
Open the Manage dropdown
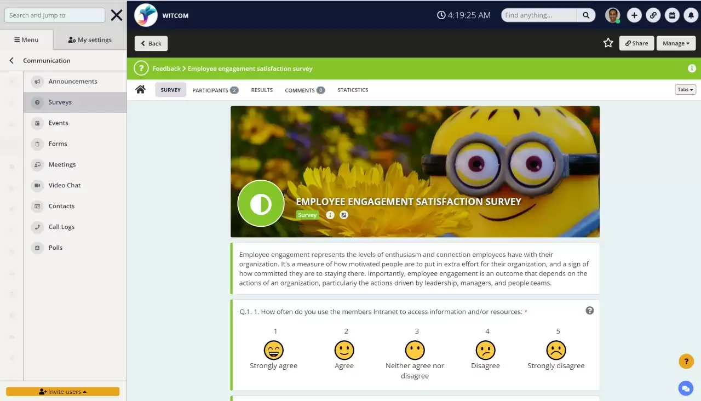click(676, 43)
